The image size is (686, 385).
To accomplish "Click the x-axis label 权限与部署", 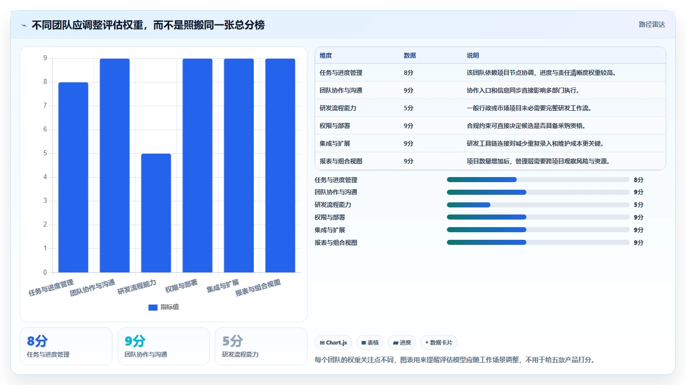I will click(x=181, y=286).
